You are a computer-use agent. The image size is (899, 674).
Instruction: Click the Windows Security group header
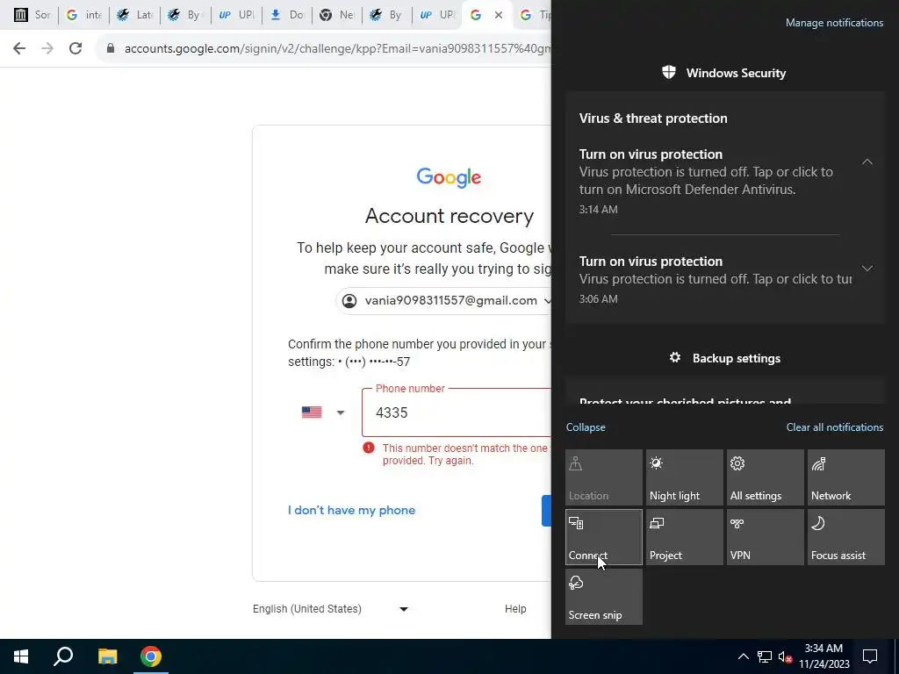tap(724, 73)
